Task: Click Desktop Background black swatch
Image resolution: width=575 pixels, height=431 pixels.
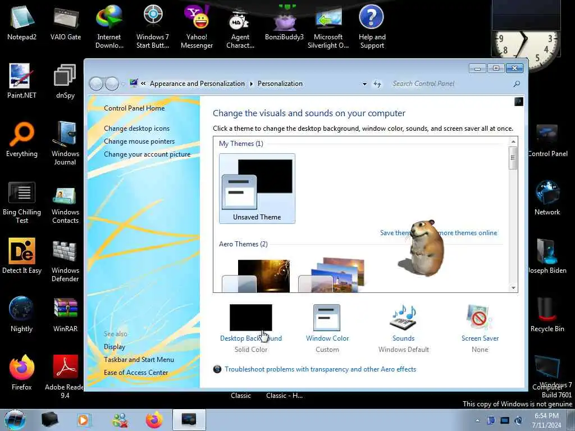Action: [x=251, y=318]
